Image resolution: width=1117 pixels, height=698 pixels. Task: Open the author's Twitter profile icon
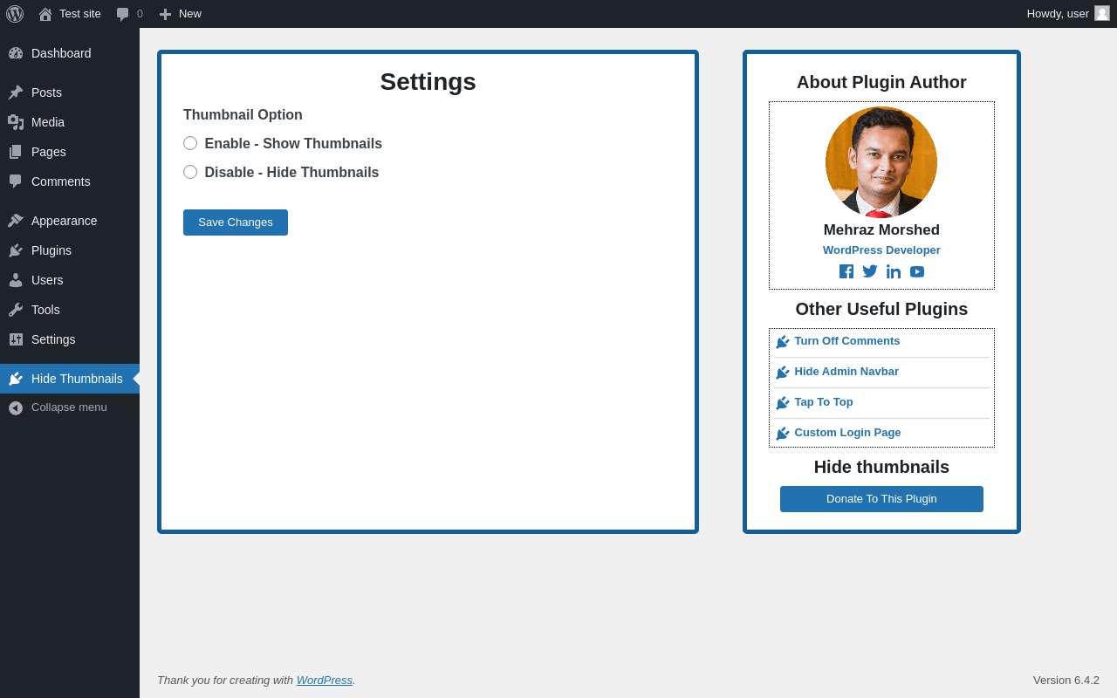pyautogui.click(x=870, y=271)
